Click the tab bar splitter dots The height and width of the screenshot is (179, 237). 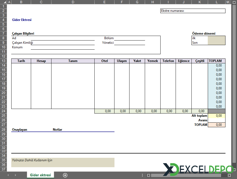pyautogui.click(x=142, y=175)
